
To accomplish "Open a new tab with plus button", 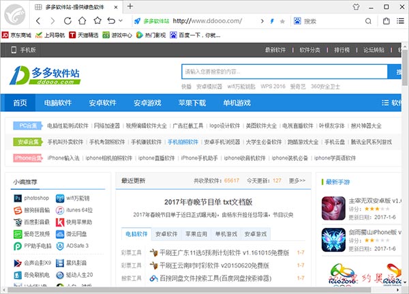I will tap(130, 6).
